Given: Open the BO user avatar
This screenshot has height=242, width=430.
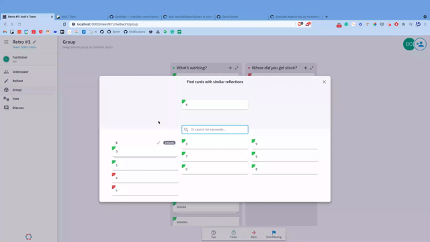Looking at the screenshot, I should pos(408,44).
